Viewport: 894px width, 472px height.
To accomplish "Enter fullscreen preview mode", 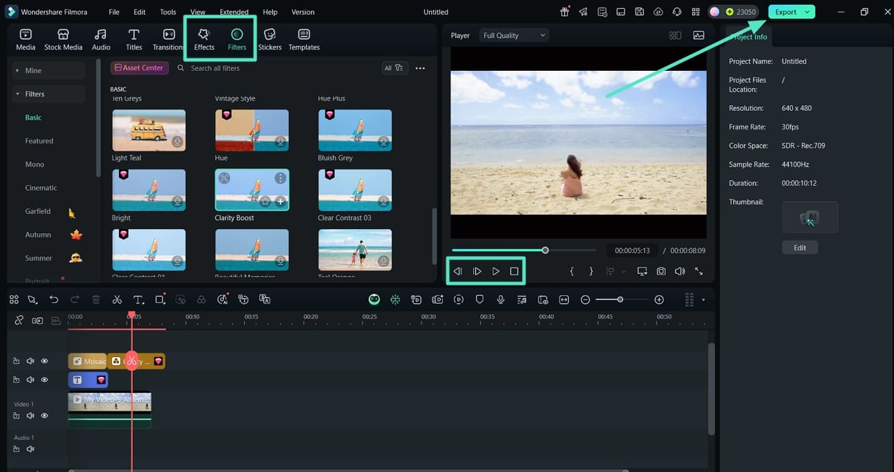I will click(x=699, y=271).
